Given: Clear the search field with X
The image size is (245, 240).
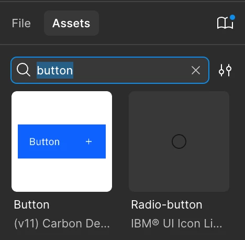Looking at the screenshot, I should (x=196, y=70).
